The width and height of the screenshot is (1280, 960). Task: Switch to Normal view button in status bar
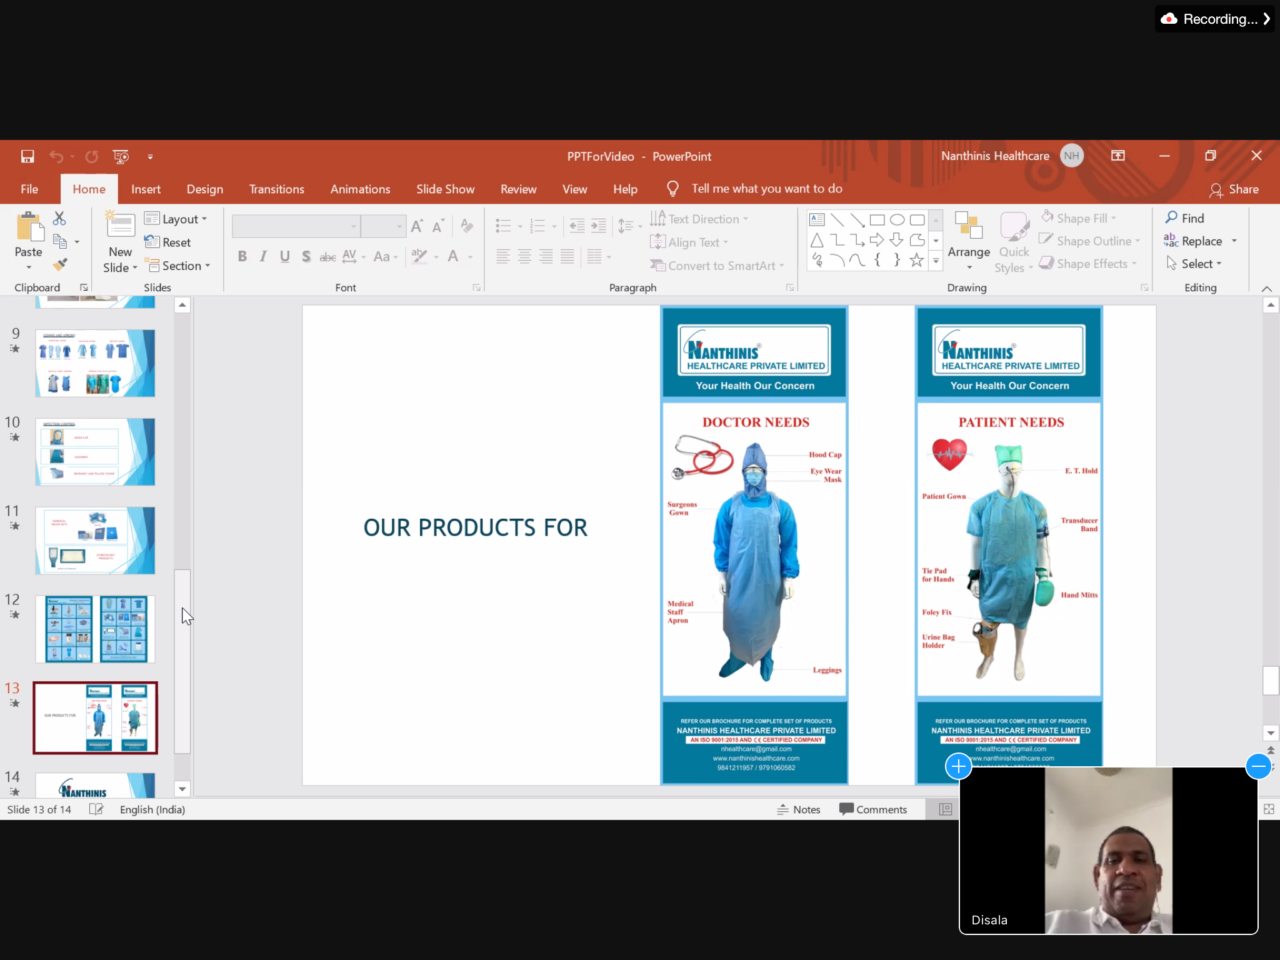[946, 809]
